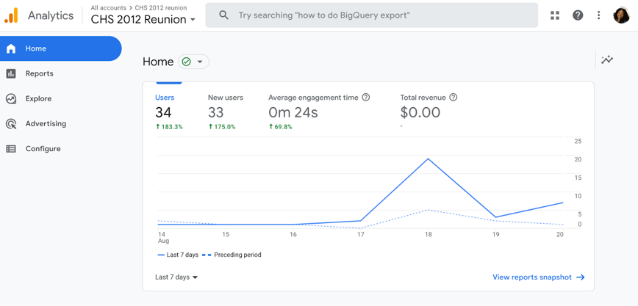Image resolution: width=638 pixels, height=306 pixels.
Task: Open the help question mark icon
Action: (578, 15)
